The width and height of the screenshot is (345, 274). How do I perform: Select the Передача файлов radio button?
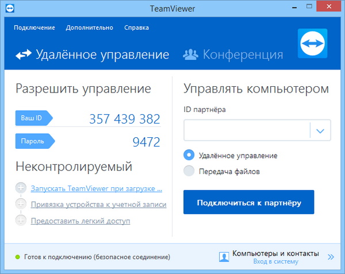(x=189, y=171)
